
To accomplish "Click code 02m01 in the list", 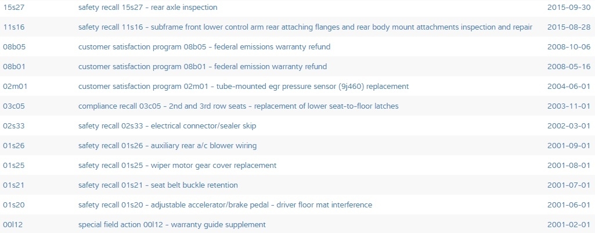I will click(x=14, y=87).
